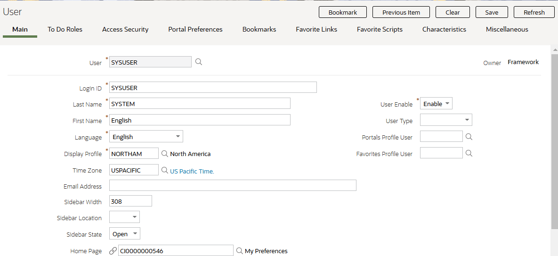Expand the User Type dropdown
The image size is (558, 256).
(x=446, y=120)
